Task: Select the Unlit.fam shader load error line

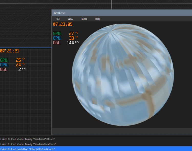Action: coord(28,144)
